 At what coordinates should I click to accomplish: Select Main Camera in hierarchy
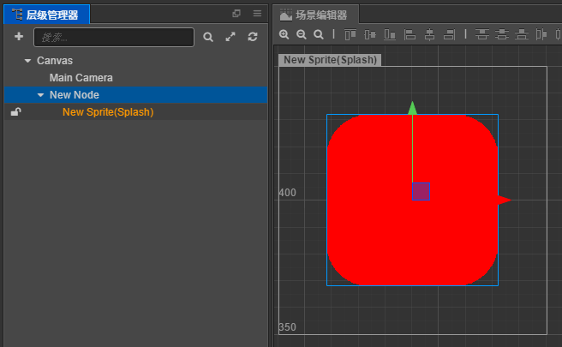(81, 78)
